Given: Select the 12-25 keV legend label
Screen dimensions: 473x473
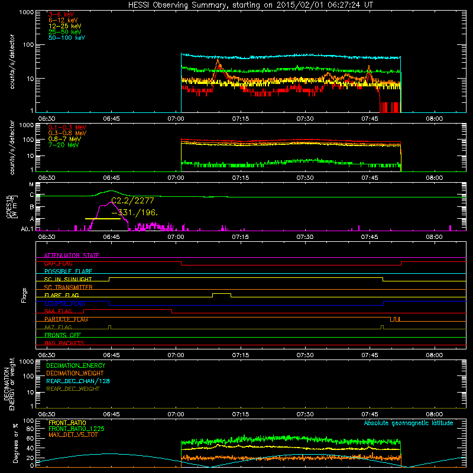Looking at the screenshot, I should (64, 26).
